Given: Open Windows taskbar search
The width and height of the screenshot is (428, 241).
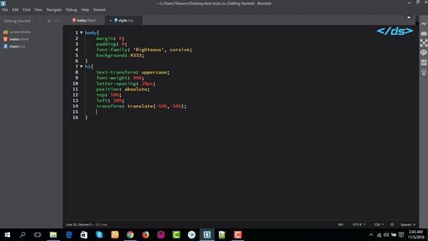Looking at the screenshot, I should point(23,235).
